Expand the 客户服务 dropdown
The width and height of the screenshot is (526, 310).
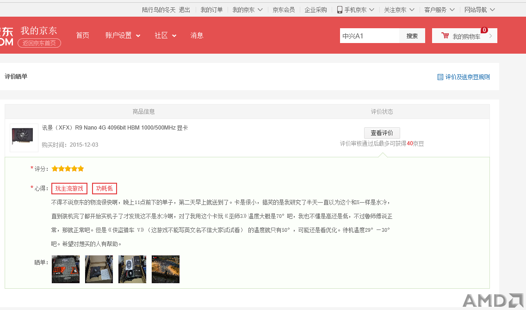click(452, 10)
